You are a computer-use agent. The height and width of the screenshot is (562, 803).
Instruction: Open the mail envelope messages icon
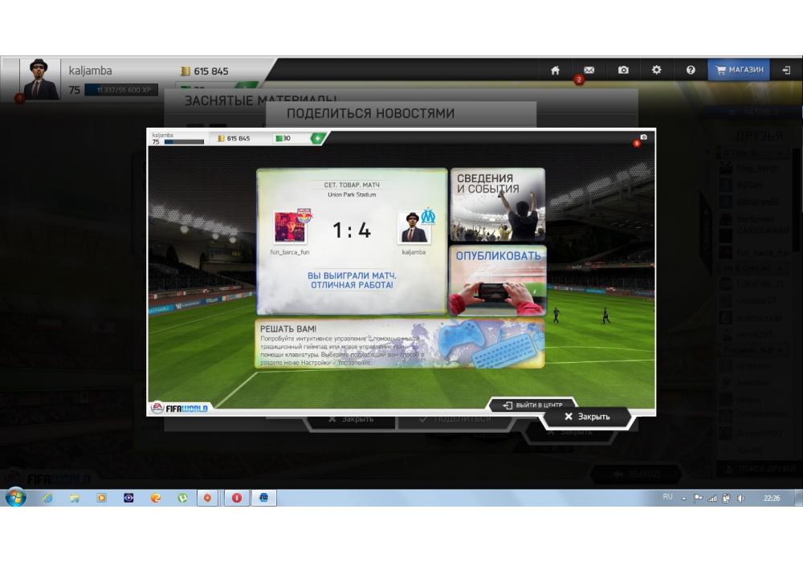point(589,71)
